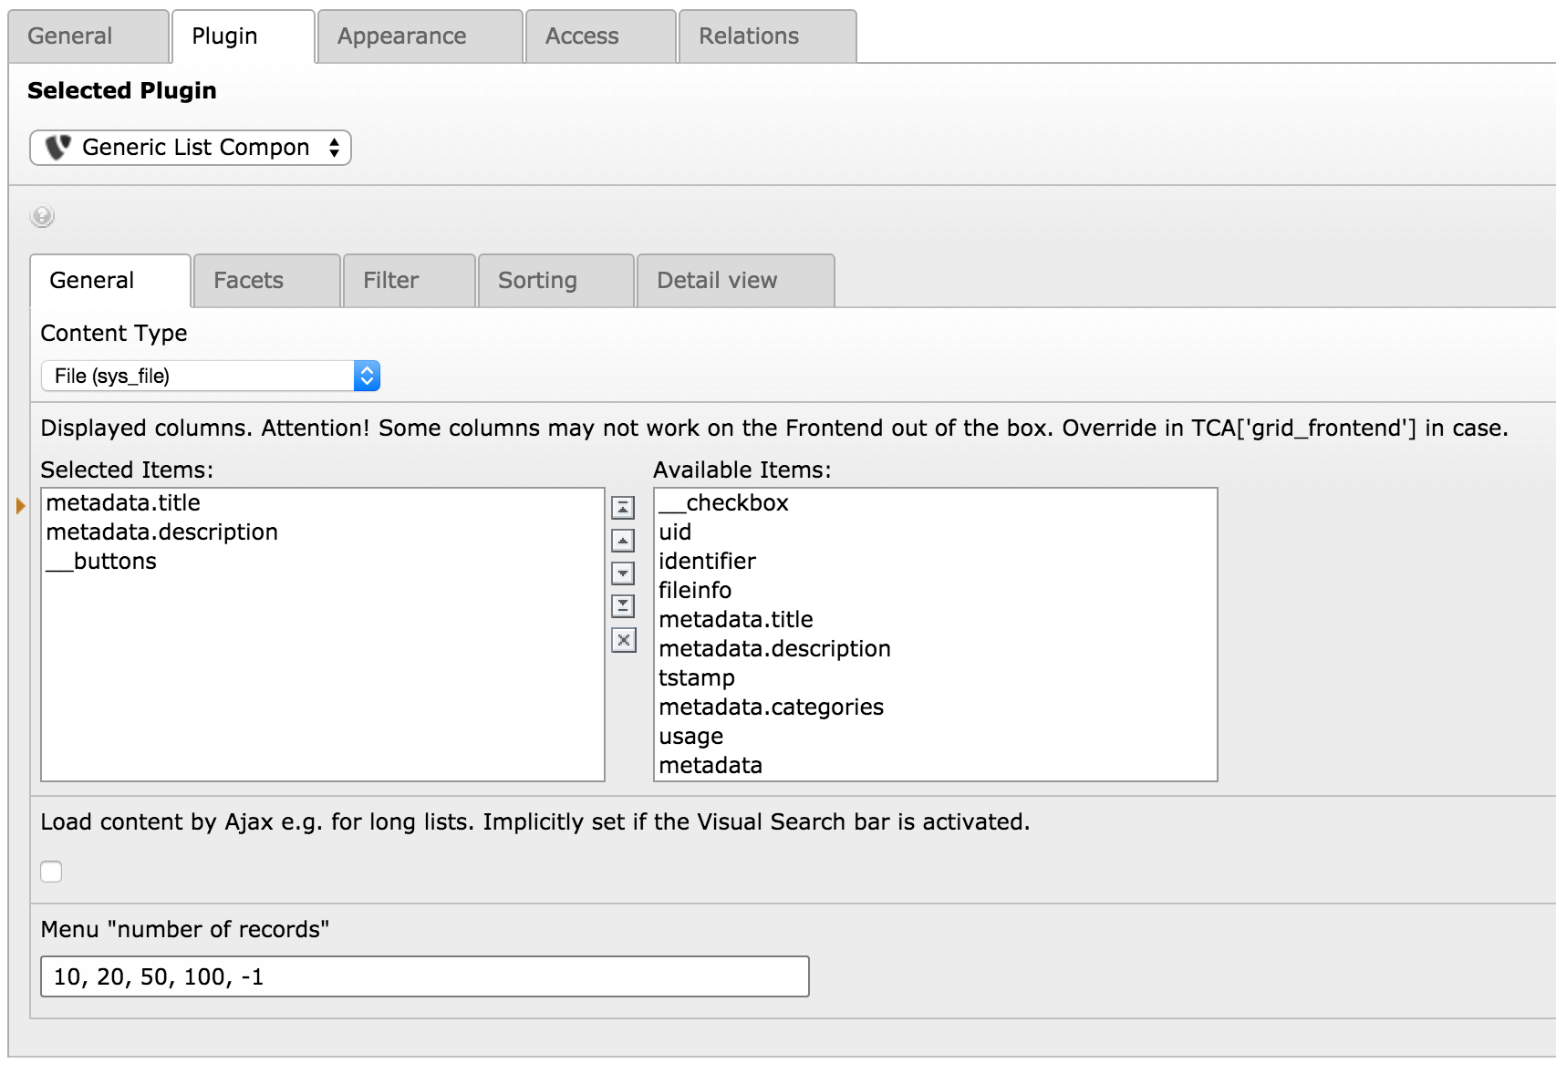Move selected item down one position
The width and height of the screenshot is (1556, 1074).
[x=623, y=573]
